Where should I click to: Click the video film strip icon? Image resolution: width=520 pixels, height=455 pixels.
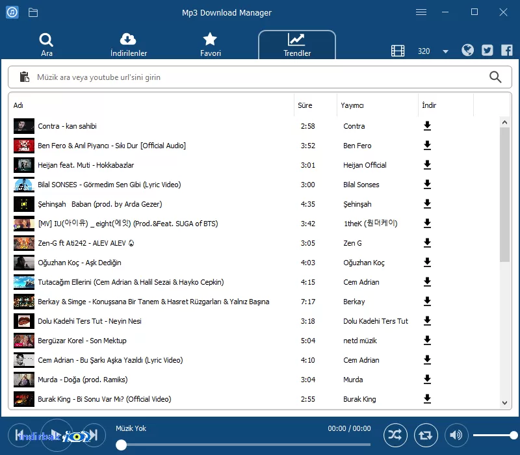click(398, 51)
